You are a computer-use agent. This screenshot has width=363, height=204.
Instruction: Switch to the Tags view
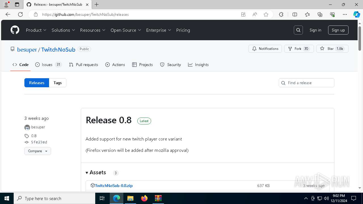[x=58, y=83]
